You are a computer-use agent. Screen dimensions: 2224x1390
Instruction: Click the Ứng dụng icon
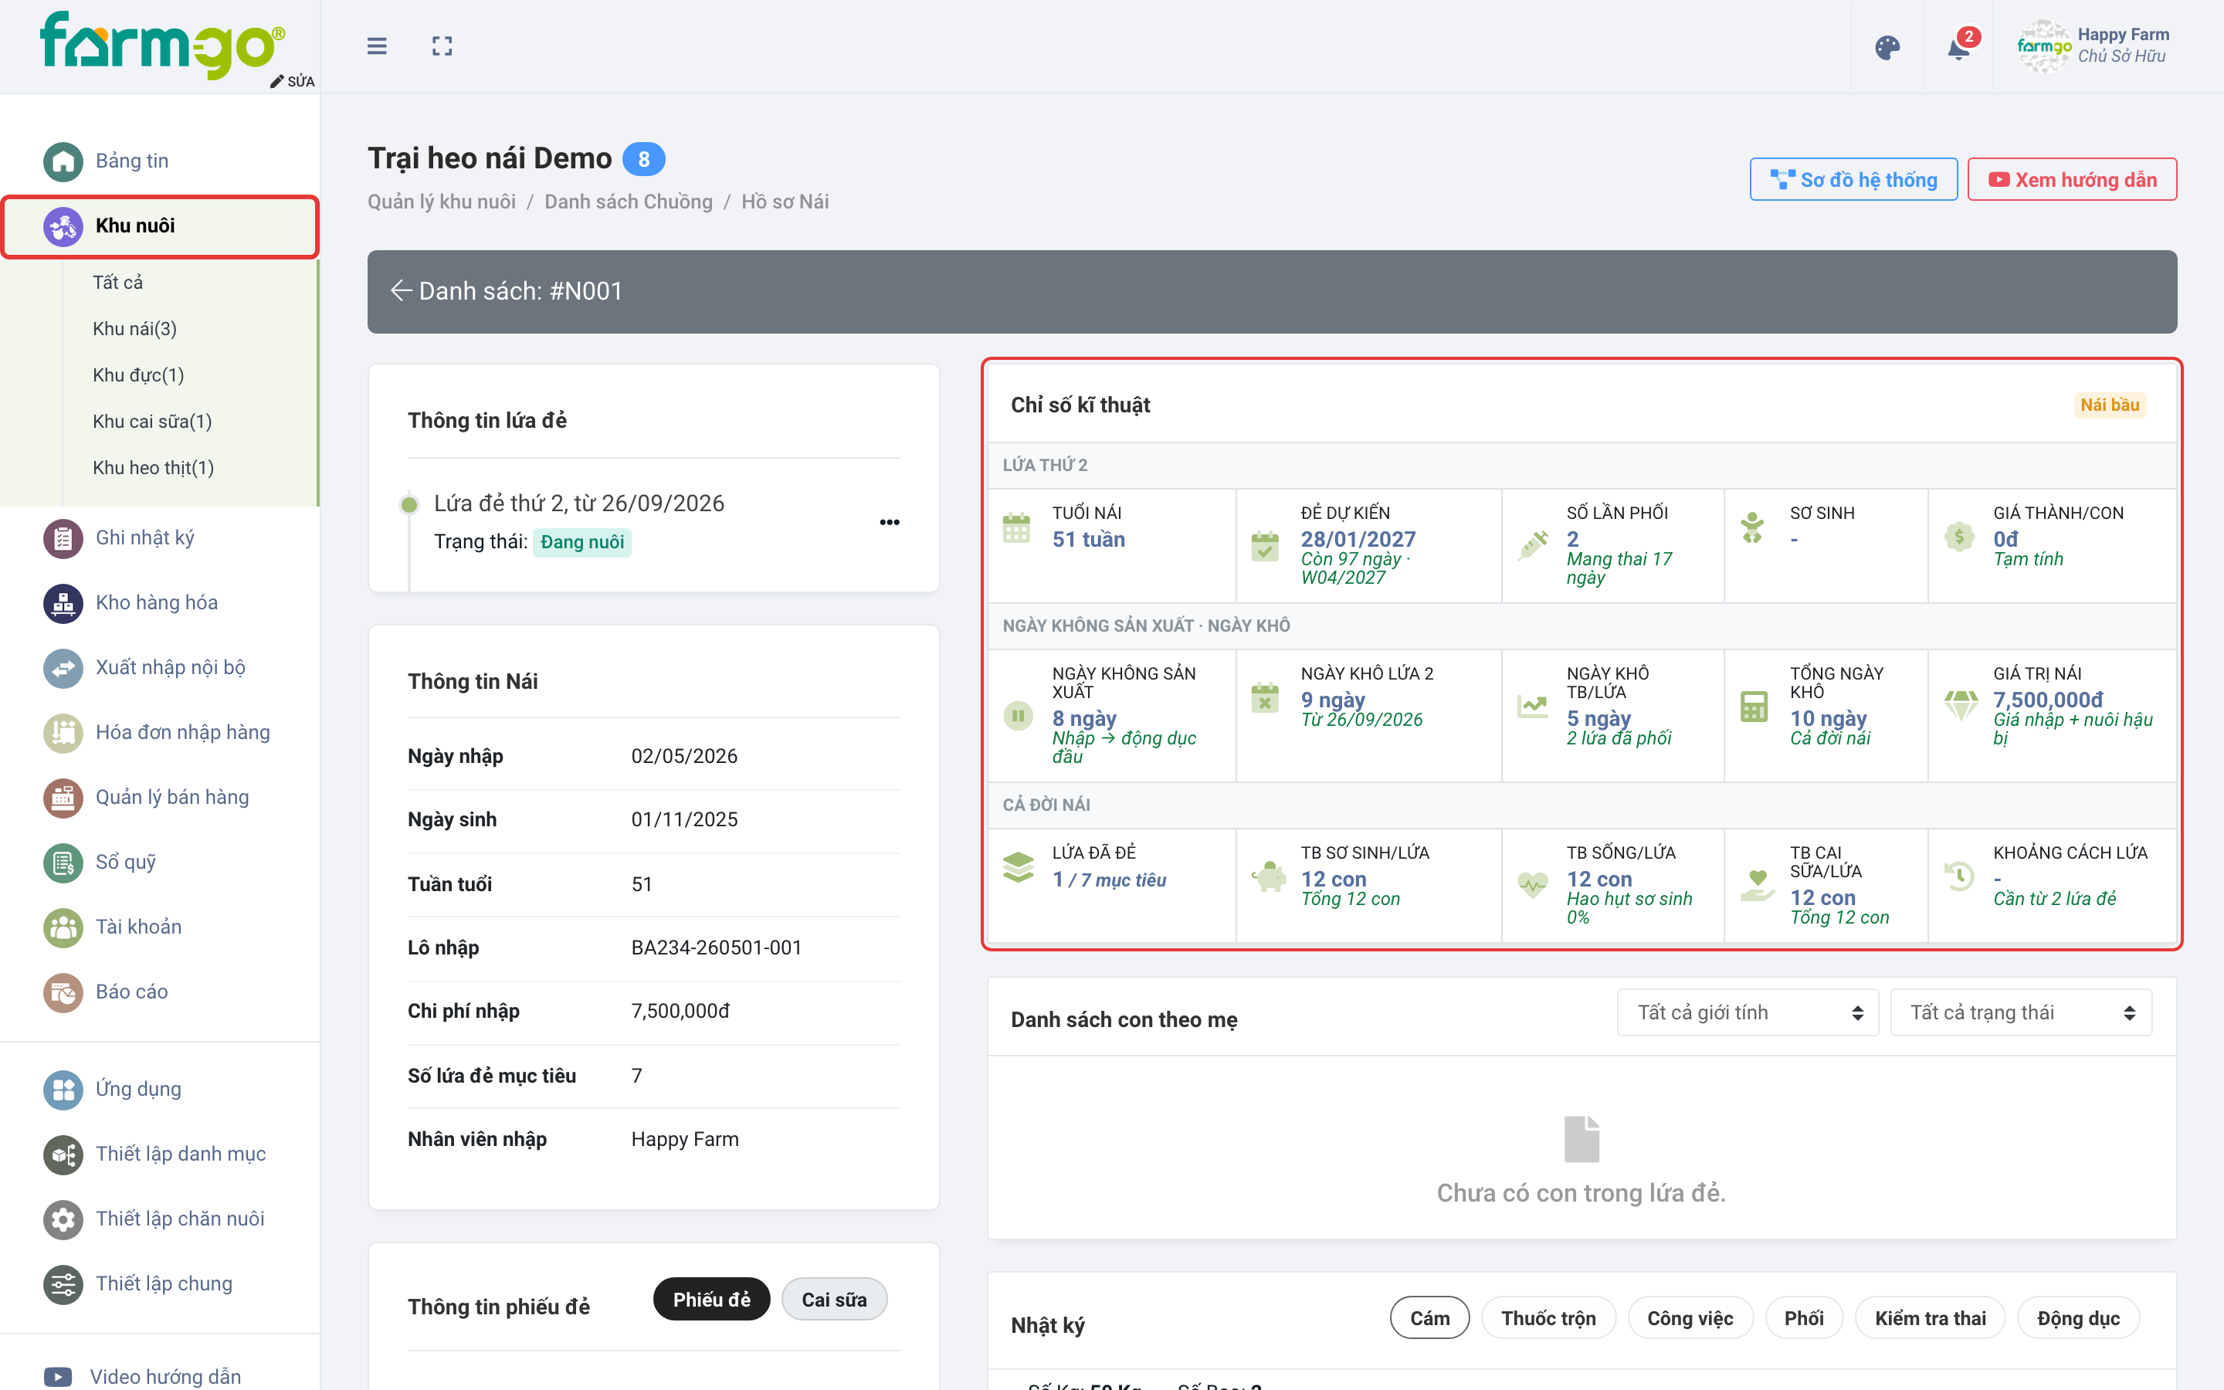tap(63, 1090)
